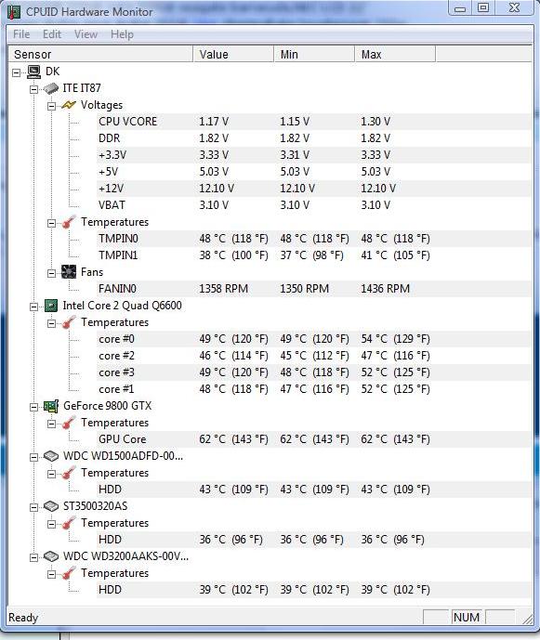Click the CPUID Hardware Monitor title bar icon
The height and width of the screenshot is (640, 540).
pos(14,11)
